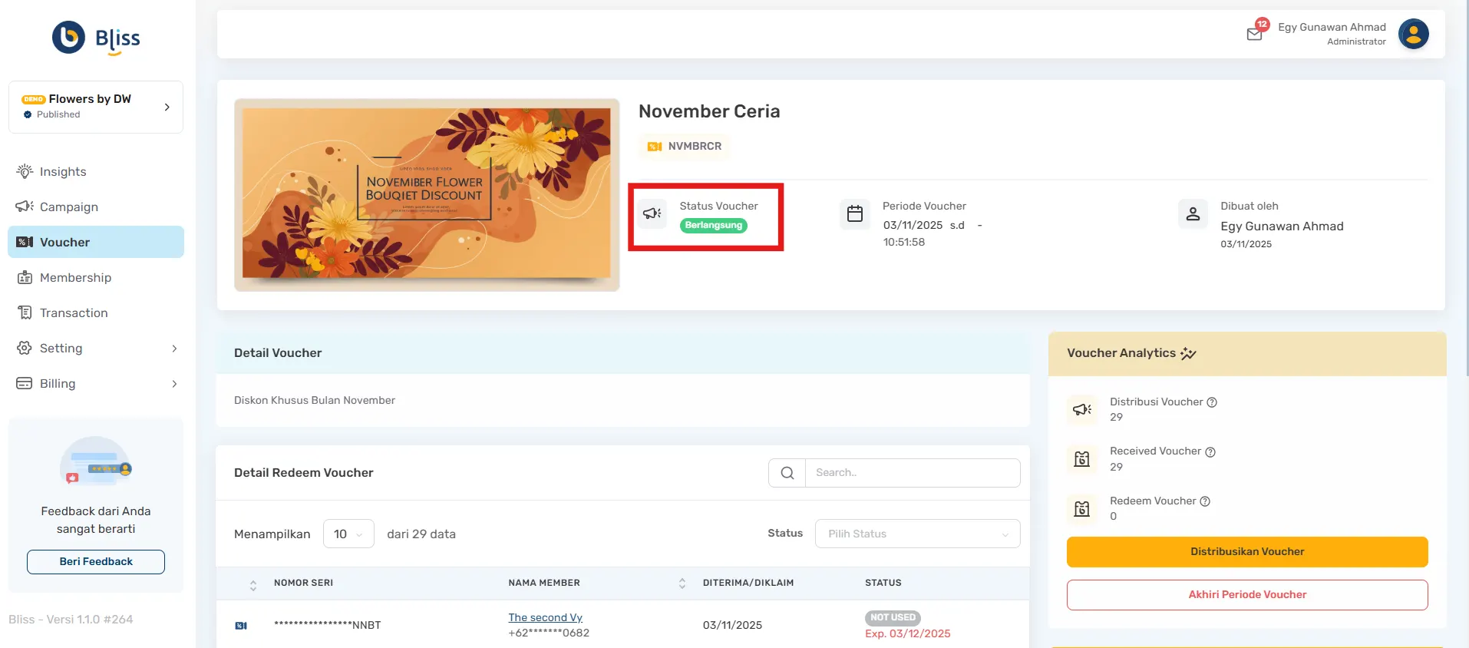Click the Campaign megaphone icon in sidebar
The width and height of the screenshot is (1469, 648).
click(25, 207)
